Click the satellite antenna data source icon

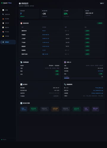tap(21, 62)
